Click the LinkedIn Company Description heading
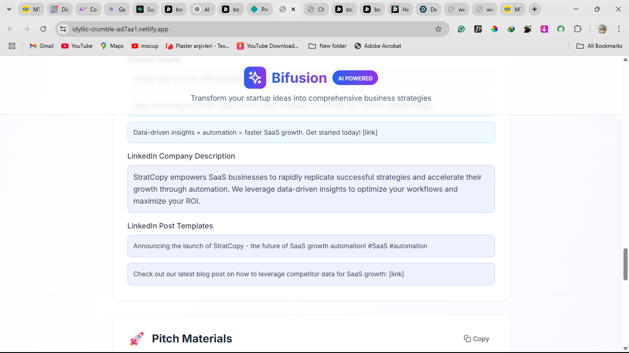The height and width of the screenshot is (353, 629). [181, 156]
